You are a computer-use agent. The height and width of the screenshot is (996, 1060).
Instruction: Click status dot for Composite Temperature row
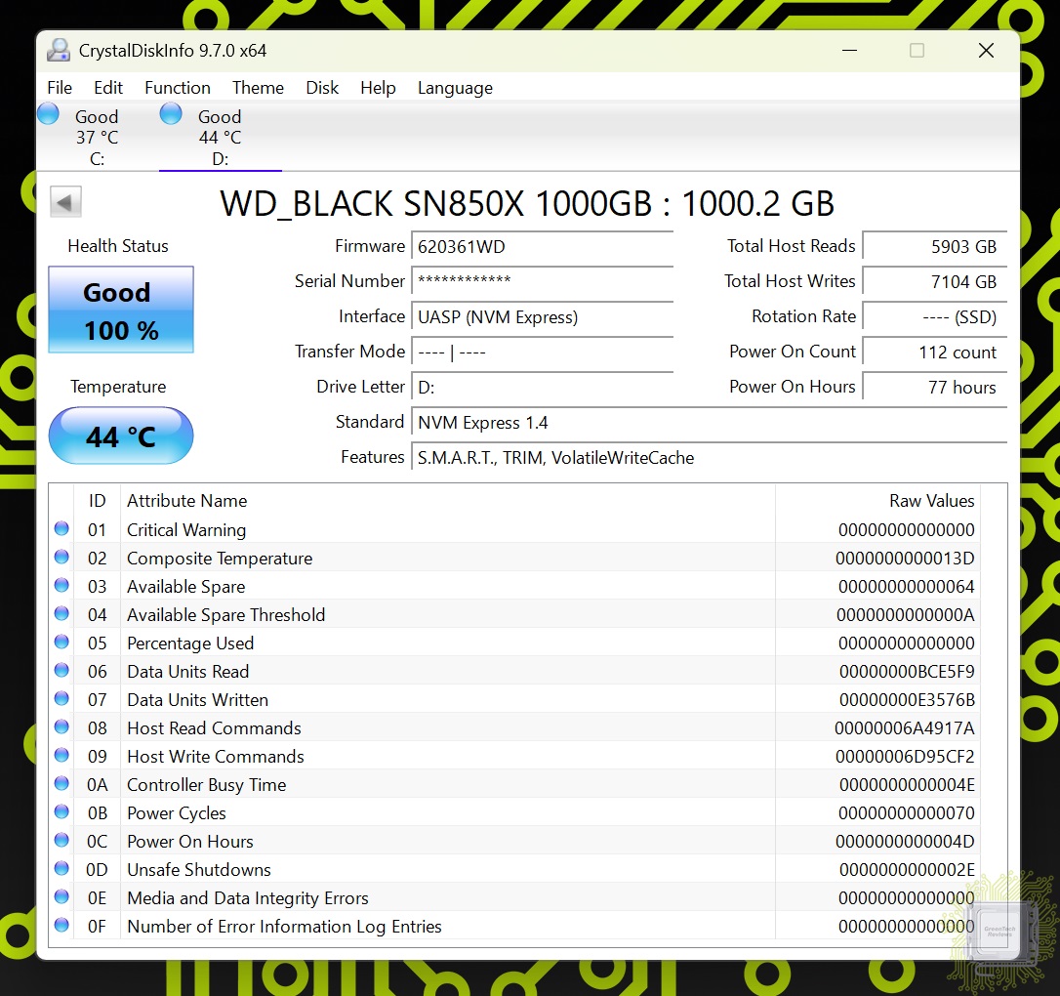(61, 558)
